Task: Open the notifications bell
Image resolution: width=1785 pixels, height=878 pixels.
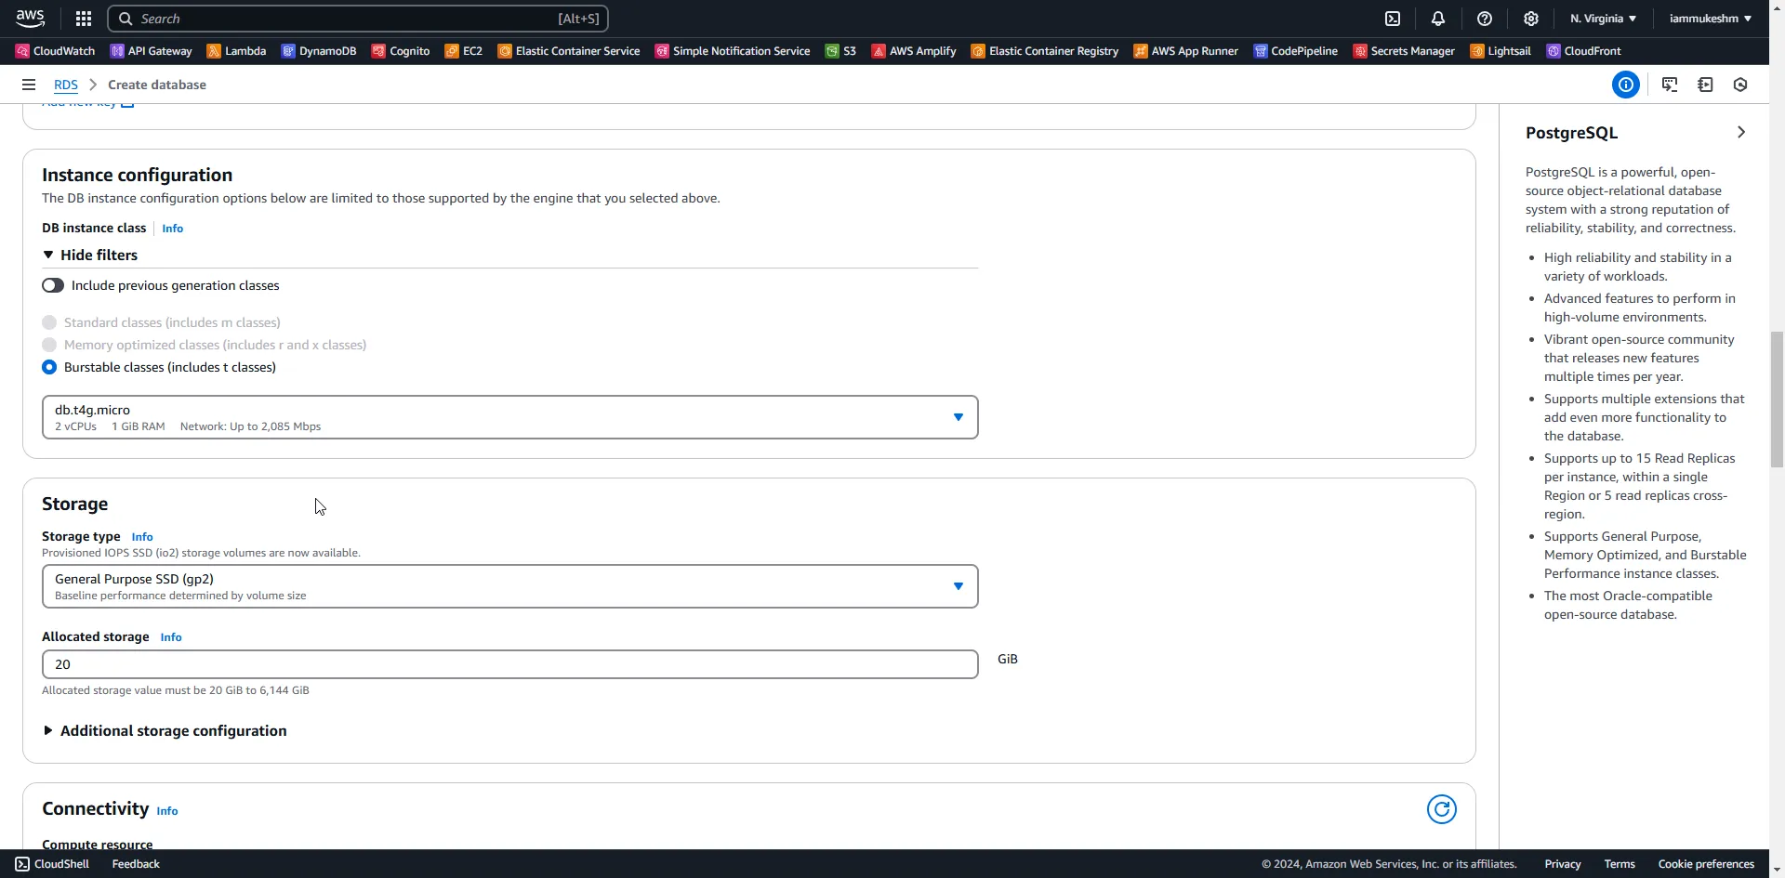Action: coord(1437,18)
